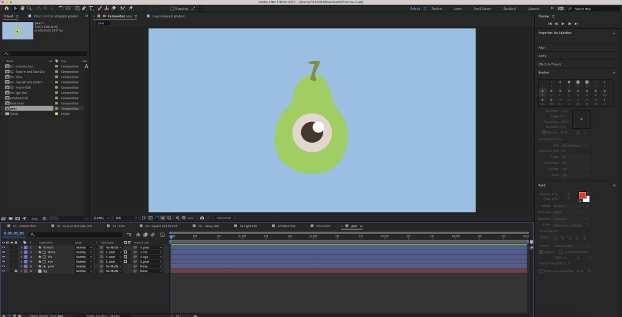Click the trash icon in Project panel

44,218
